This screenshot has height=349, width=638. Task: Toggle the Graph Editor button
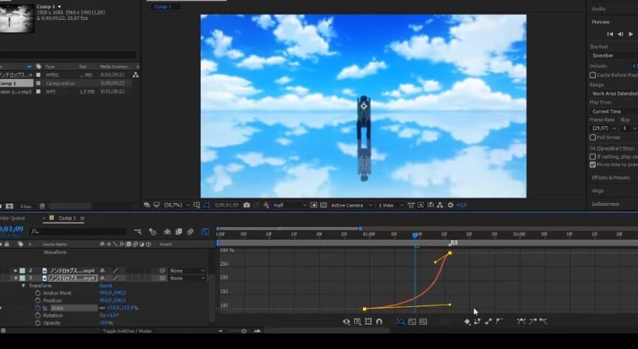(205, 232)
